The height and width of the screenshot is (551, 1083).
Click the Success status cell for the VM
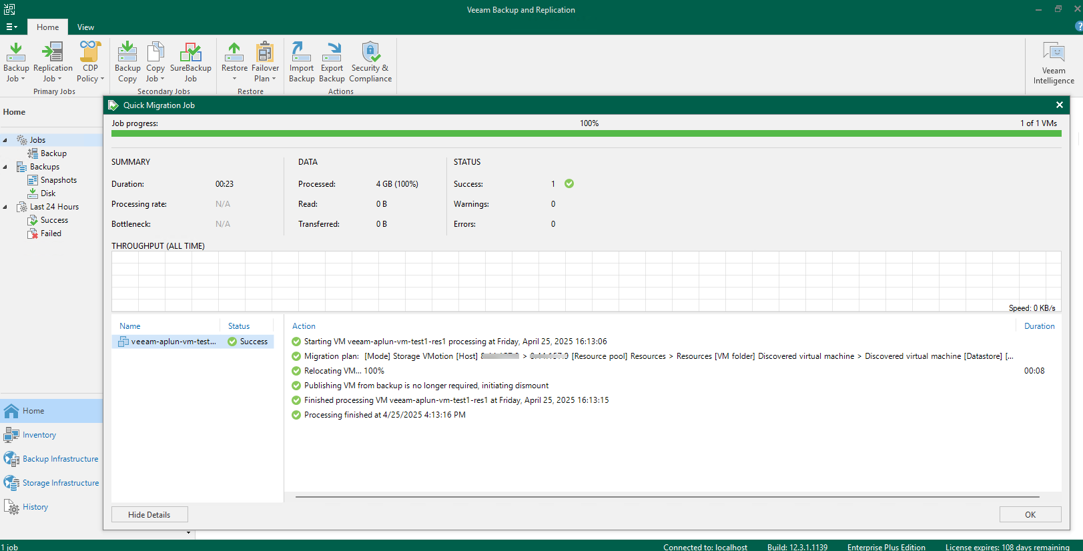coord(248,342)
